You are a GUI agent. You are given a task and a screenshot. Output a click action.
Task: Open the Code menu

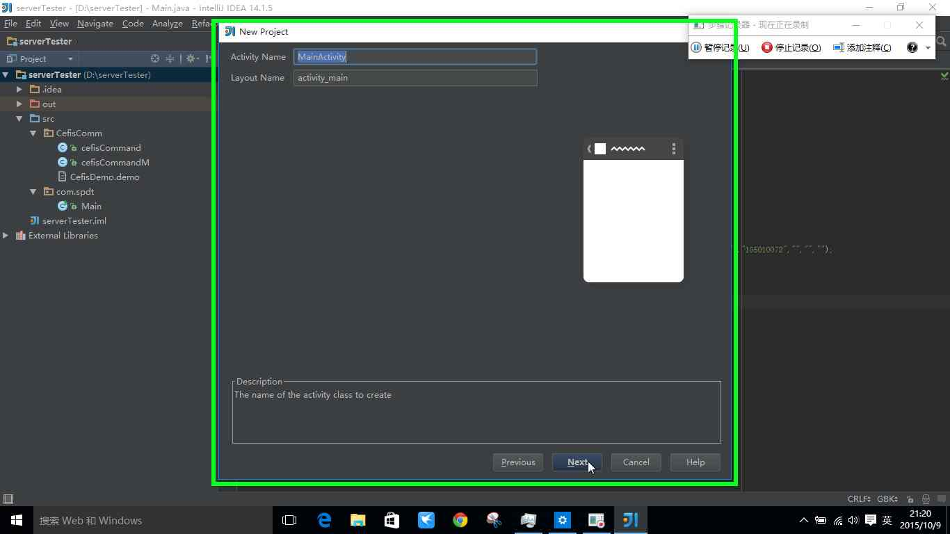(133, 23)
